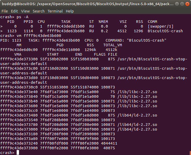The height and width of the screenshot is (155, 191).
Task: Open the View menu
Action: (25, 11)
